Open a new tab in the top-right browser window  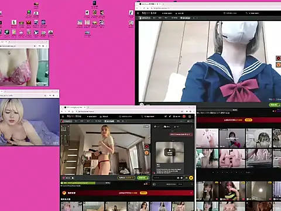(x=163, y=4)
